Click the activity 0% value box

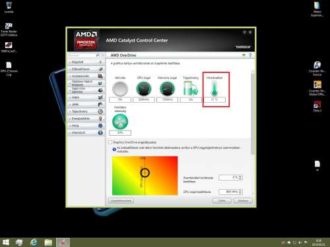click(120, 99)
